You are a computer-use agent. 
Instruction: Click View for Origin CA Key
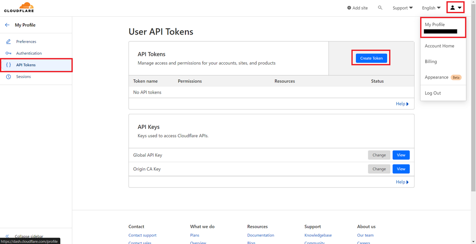click(401, 169)
